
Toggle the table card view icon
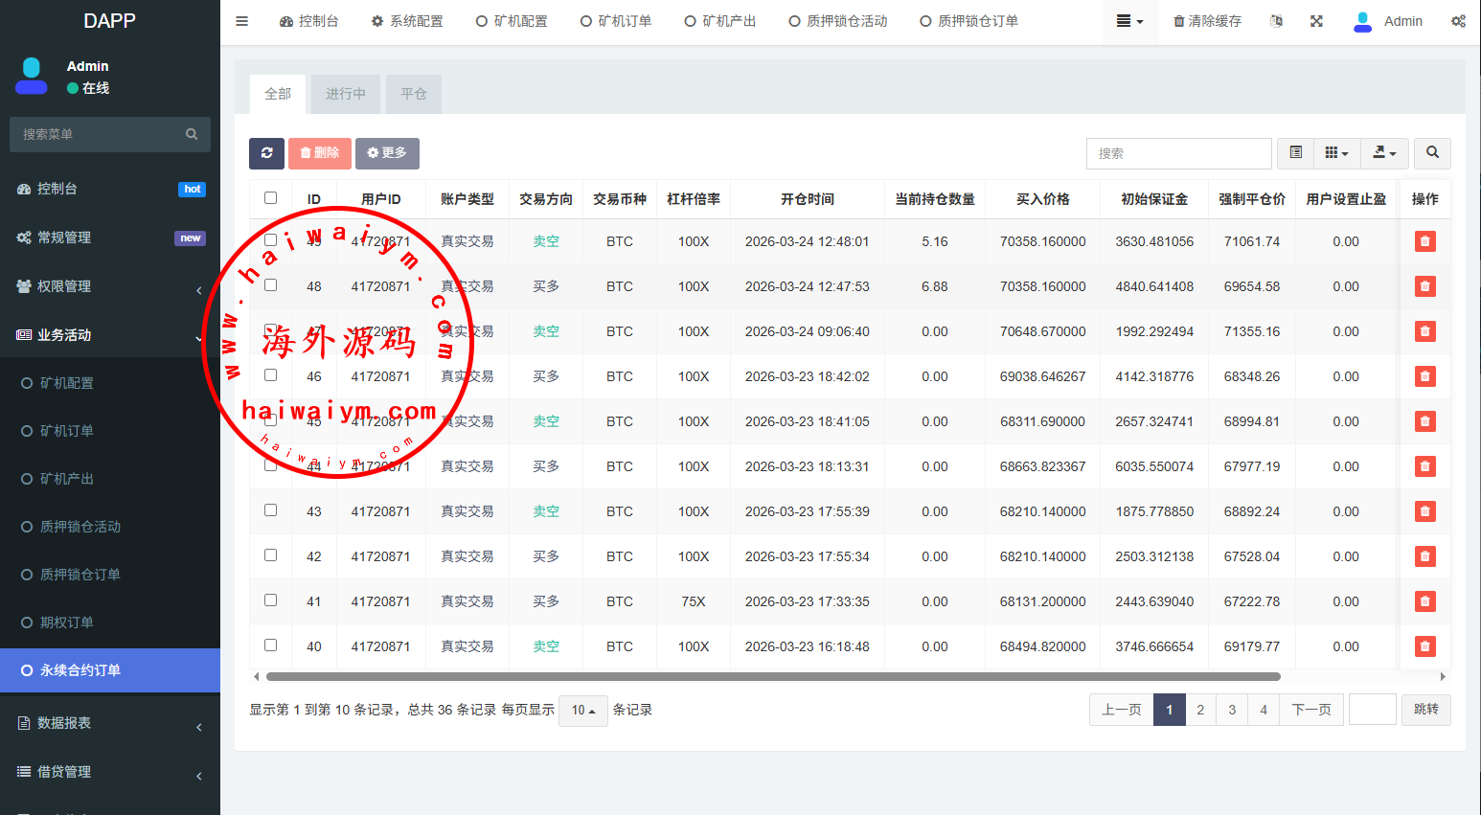(1295, 153)
